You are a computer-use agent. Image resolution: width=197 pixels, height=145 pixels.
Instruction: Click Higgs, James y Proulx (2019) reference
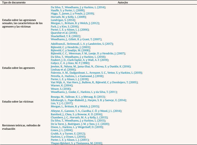point(72,14)
